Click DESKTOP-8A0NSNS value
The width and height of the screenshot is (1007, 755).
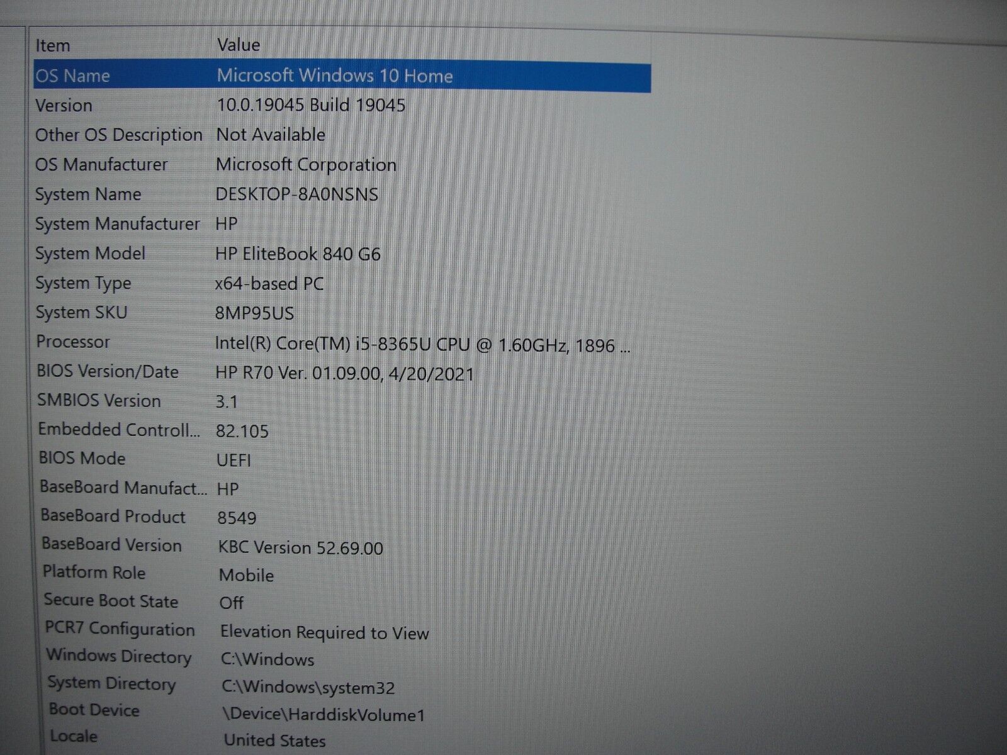(296, 194)
